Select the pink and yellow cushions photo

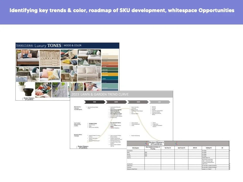click(x=50, y=74)
